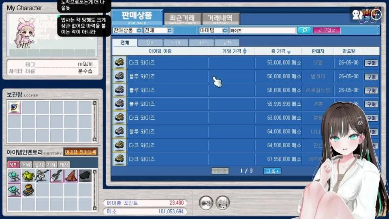Click the 보관함 locker scrollbar
Screen dimensions: 389x219
coord(94,121)
